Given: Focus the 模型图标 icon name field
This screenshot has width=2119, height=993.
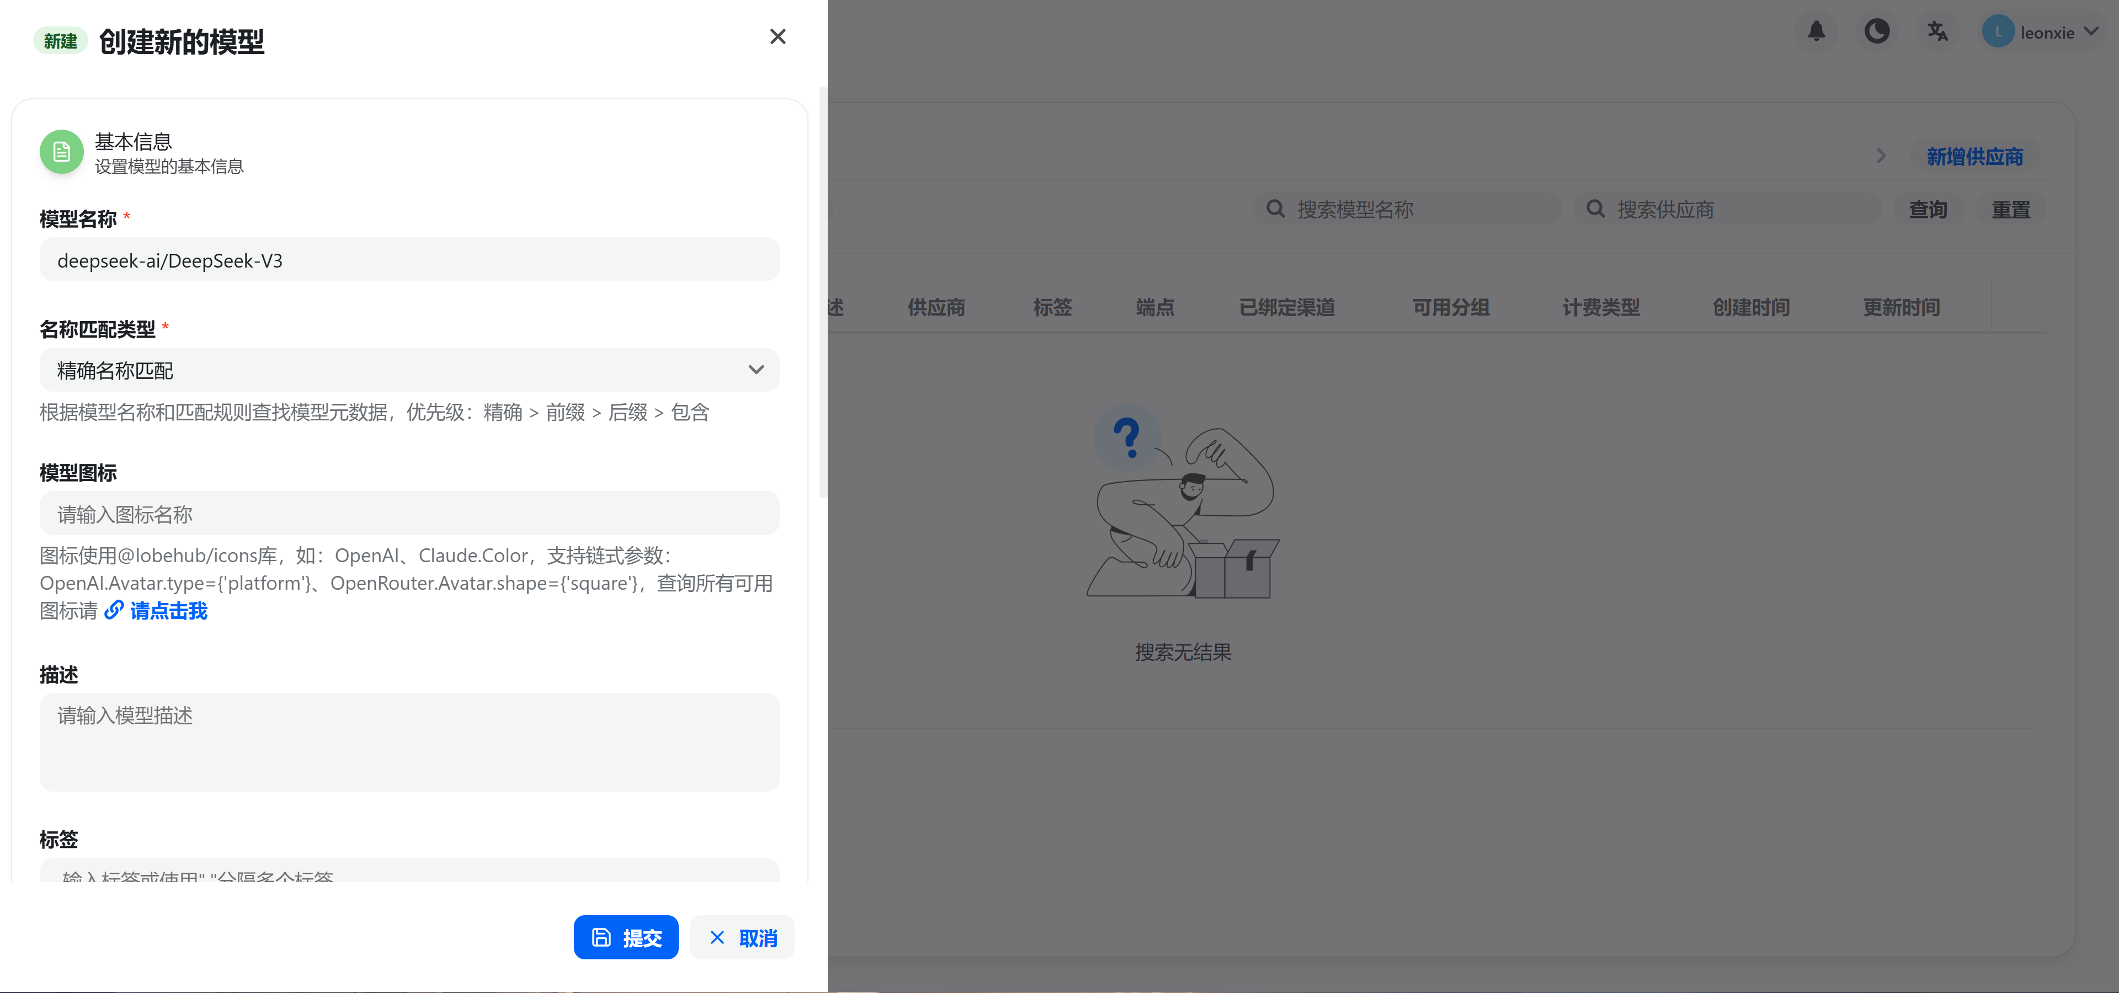Looking at the screenshot, I should (409, 515).
